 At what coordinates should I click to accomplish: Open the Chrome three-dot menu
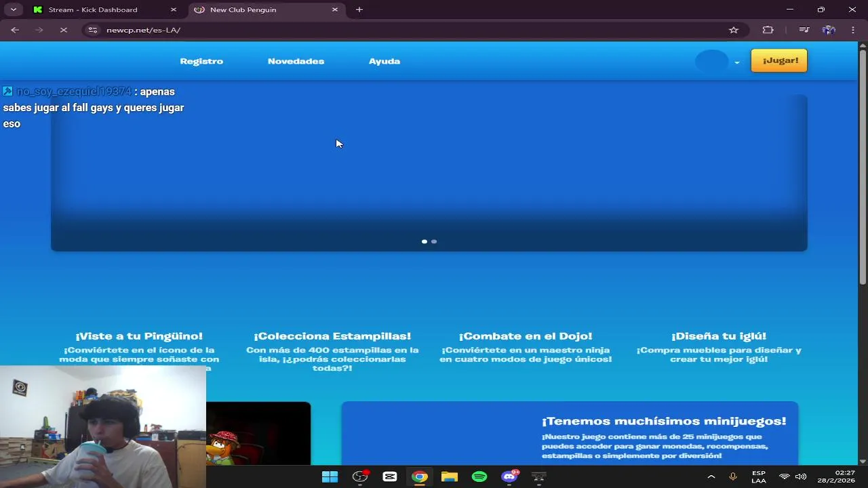click(x=852, y=30)
